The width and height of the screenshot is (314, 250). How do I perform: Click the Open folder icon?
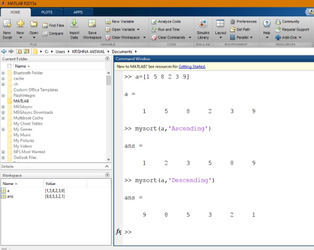pyautogui.click(x=34, y=24)
